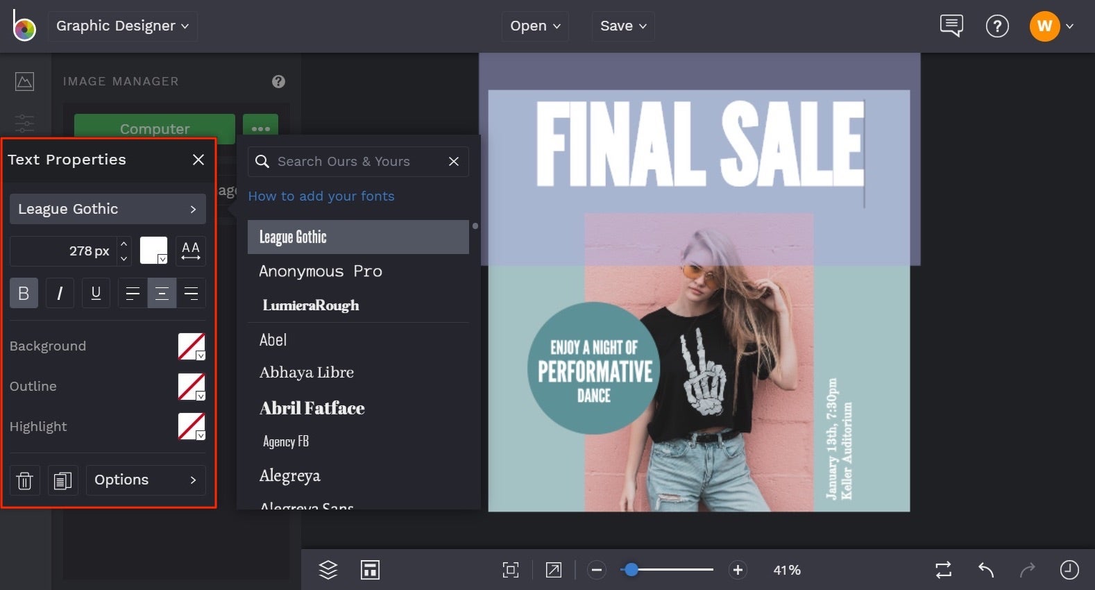Expand the account menu arrow

coord(1070,26)
